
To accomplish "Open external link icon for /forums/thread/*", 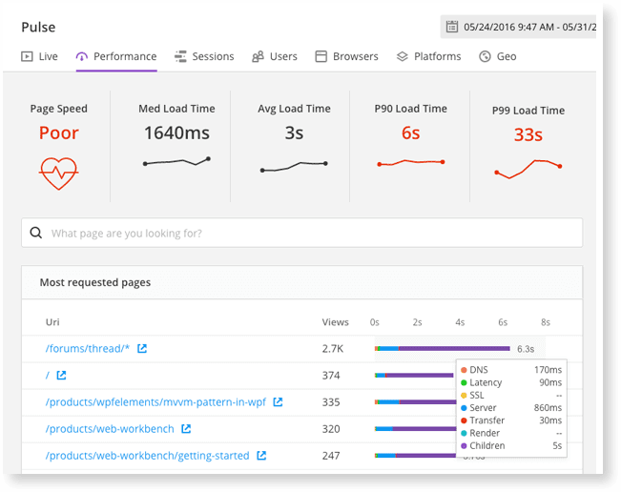I will point(142,348).
